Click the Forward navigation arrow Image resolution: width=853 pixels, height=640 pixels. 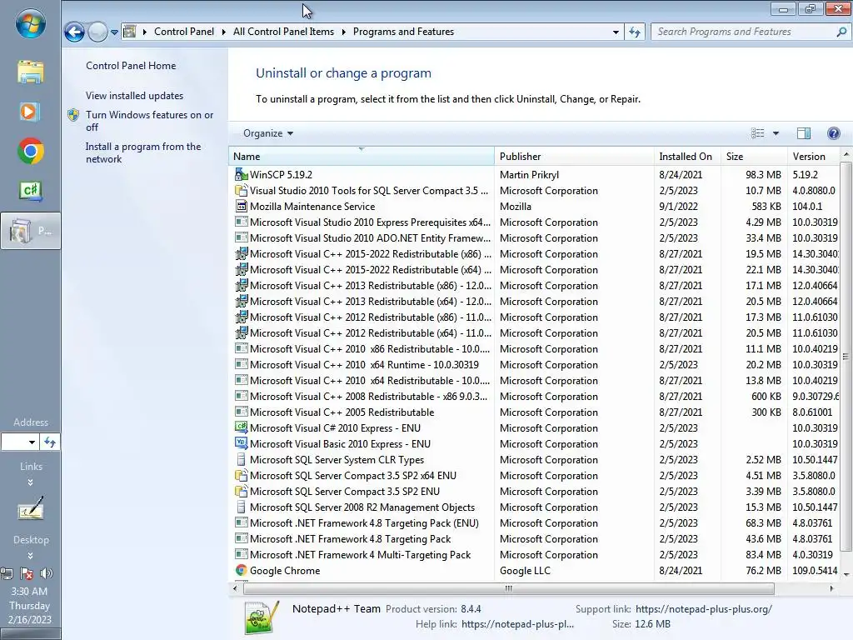click(98, 32)
